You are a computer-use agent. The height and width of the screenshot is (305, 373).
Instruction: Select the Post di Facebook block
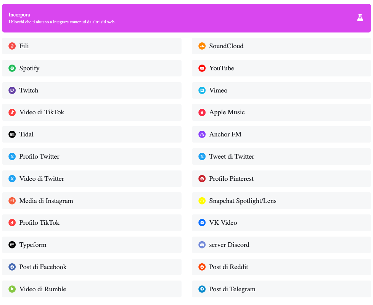click(x=92, y=267)
